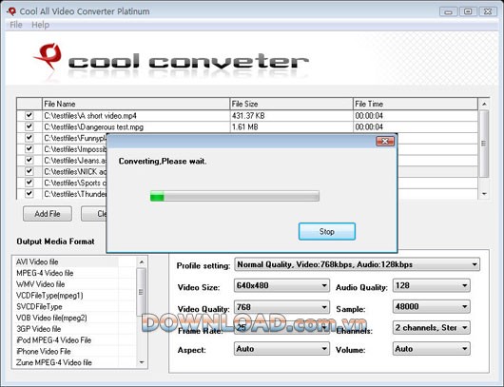Toggle the checkbox for the Funnypl file row
The height and width of the screenshot is (387, 504).
click(x=29, y=138)
